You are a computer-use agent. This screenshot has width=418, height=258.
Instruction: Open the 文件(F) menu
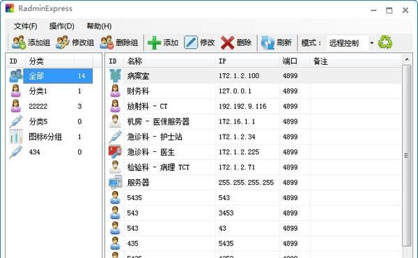tap(26, 26)
